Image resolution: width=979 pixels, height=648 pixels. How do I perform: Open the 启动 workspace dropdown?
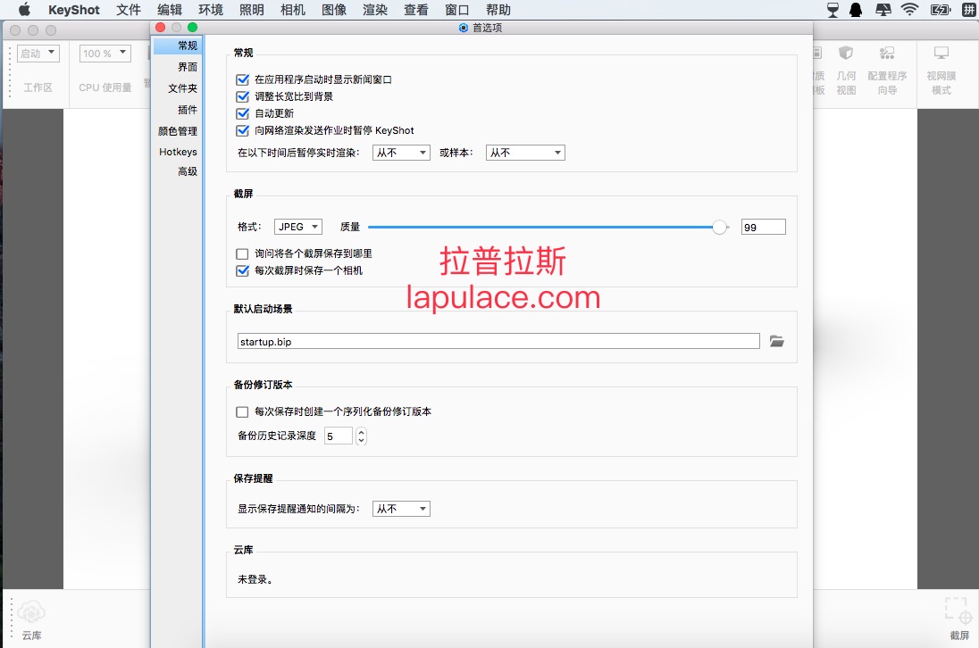click(38, 54)
